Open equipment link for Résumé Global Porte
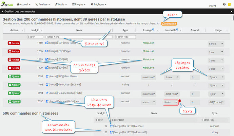234x136 pixels. click(47, 93)
